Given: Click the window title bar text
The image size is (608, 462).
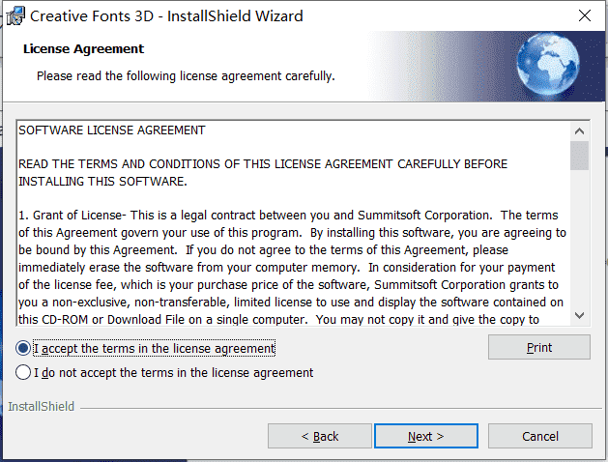Looking at the screenshot, I should coord(166,15).
